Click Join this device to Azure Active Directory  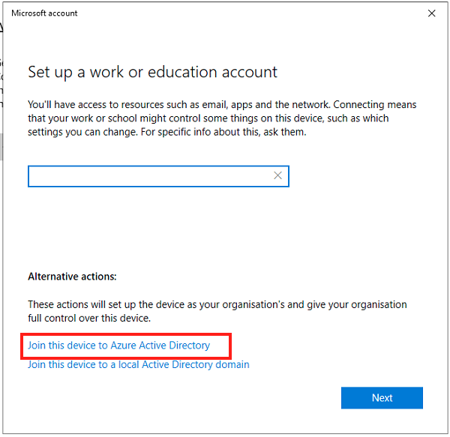click(118, 346)
